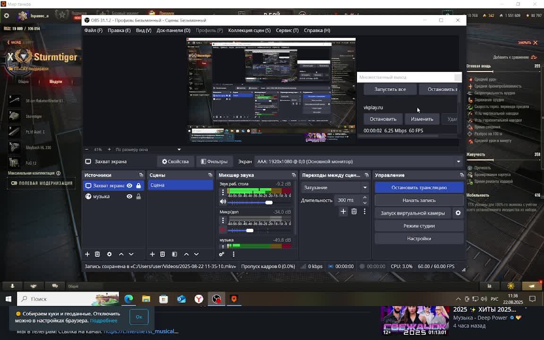The height and width of the screenshot is (340, 544).
Task: Open OBS Studio from Windows taskbar
Action: 216,299
